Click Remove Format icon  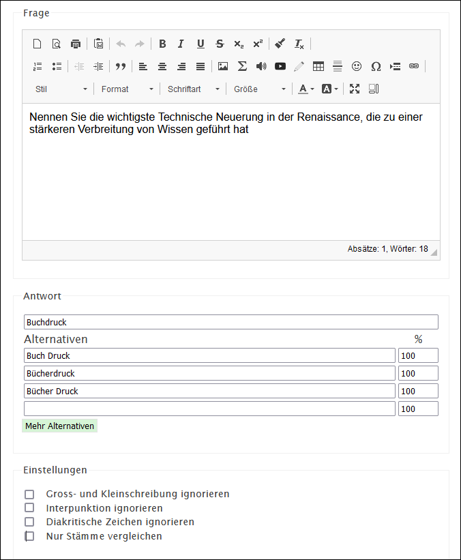pos(299,44)
